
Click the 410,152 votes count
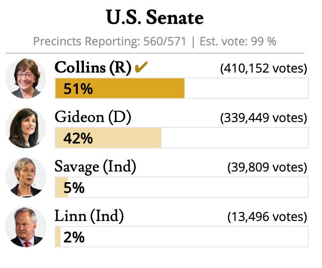pyautogui.click(x=264, y=68)
